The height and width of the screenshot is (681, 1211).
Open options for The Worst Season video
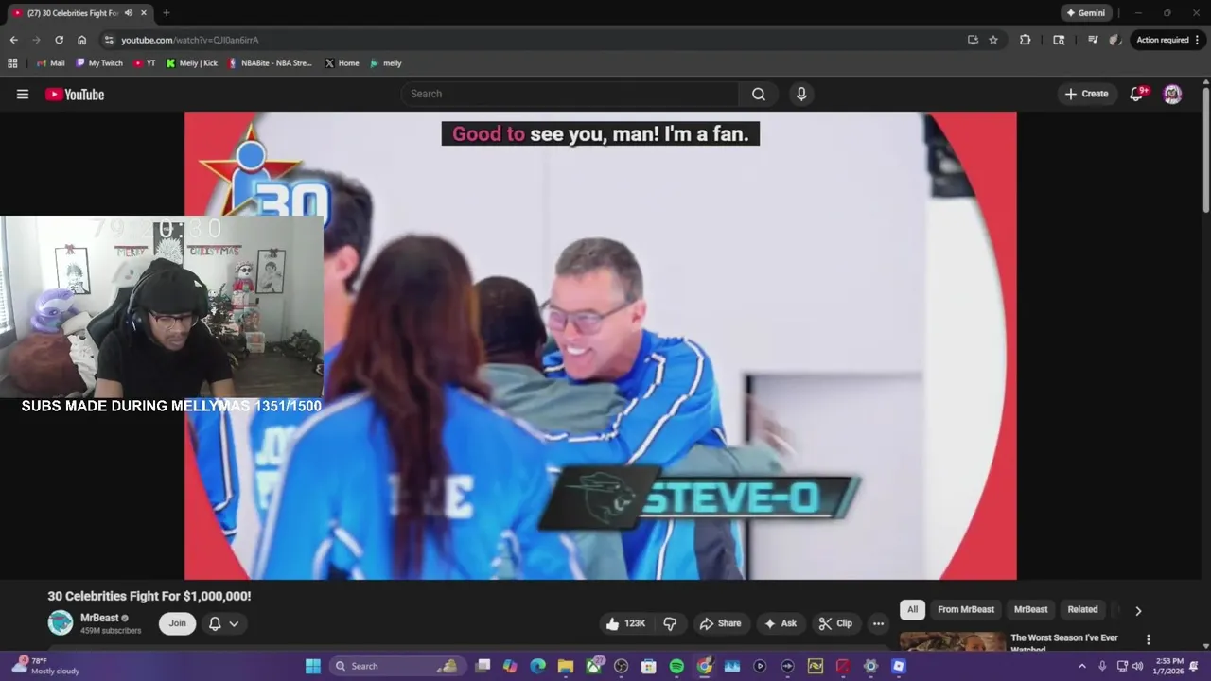pos(1149,640)
